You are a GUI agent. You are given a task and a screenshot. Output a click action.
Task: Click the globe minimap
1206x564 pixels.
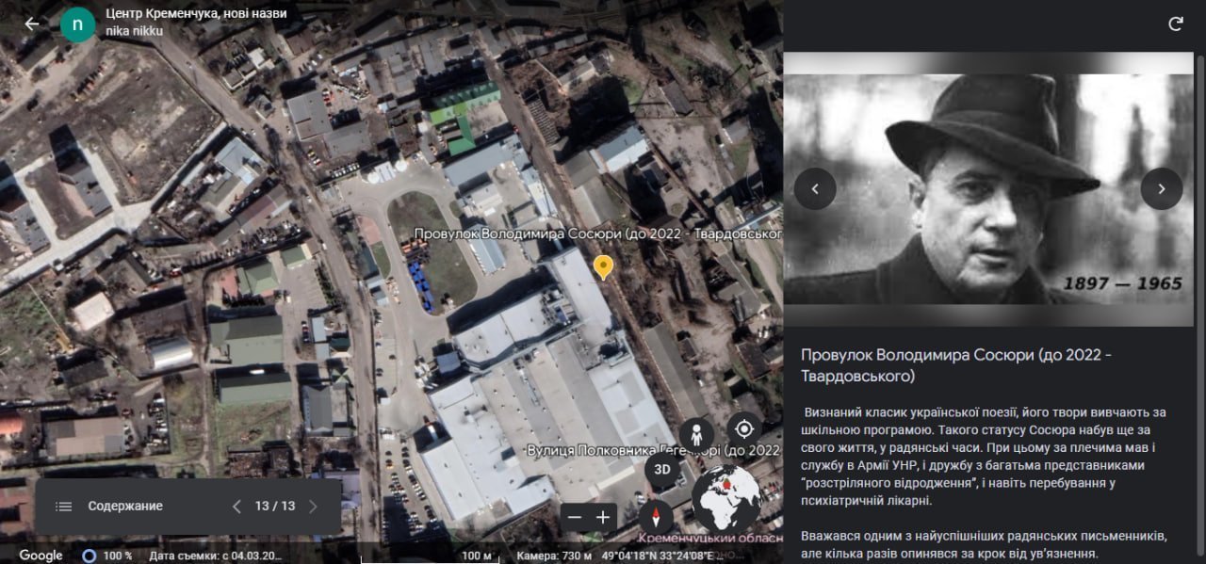click(726, 498)
